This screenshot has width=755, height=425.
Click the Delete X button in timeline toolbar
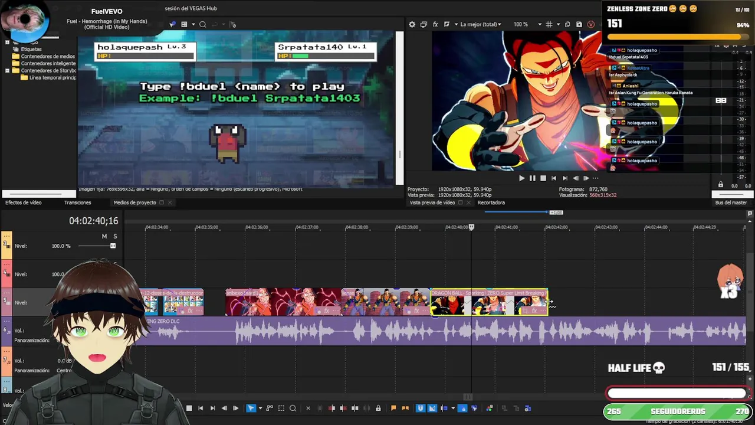308,408
